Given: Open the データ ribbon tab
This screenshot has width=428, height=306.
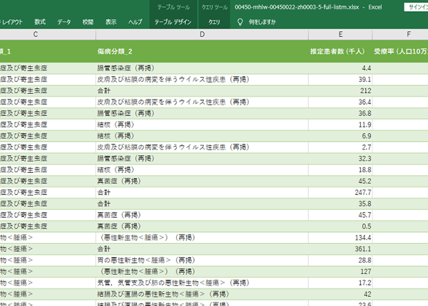Looking at the screenshot, I should pos(64,22).
